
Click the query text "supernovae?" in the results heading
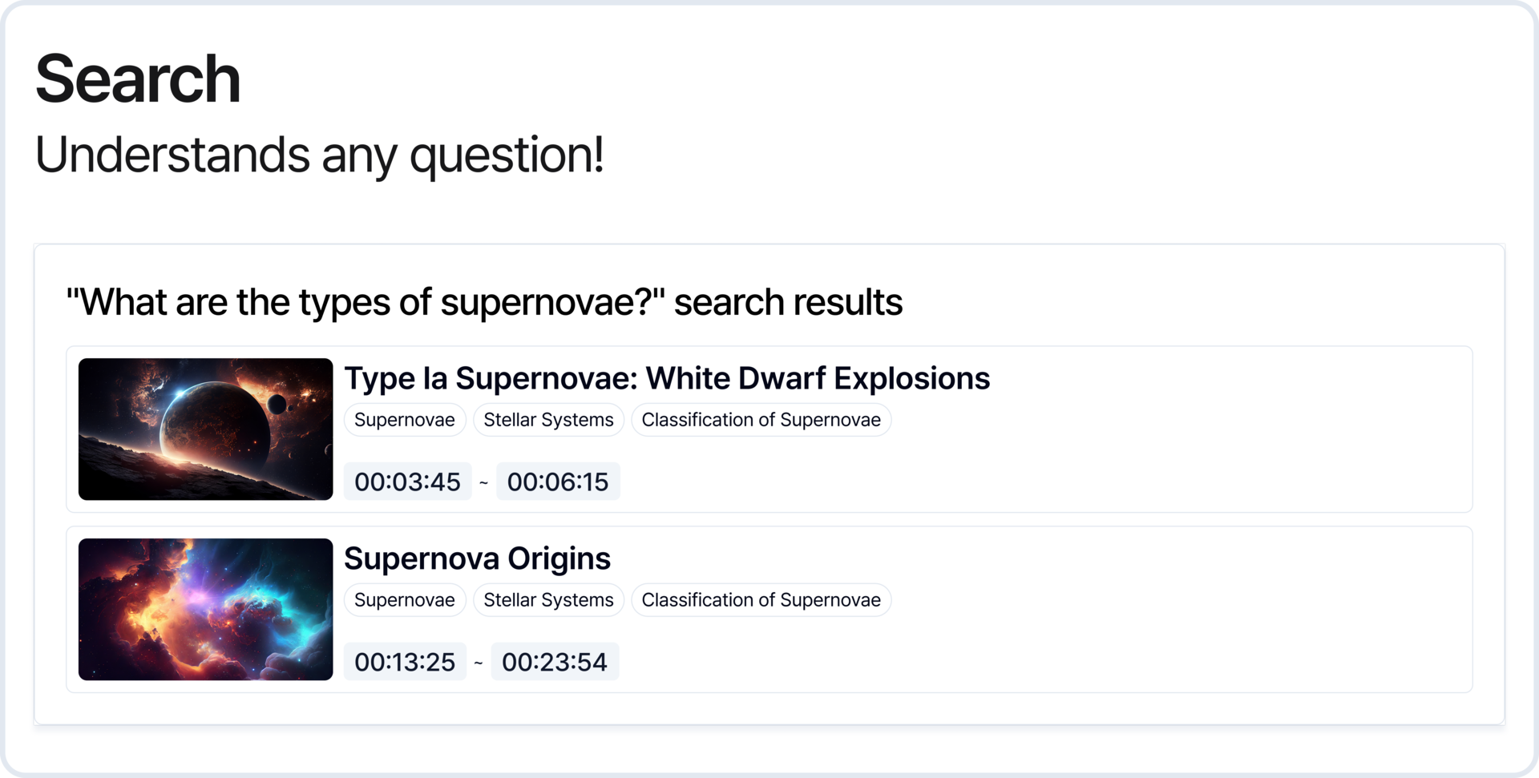(x=548, y=302)
